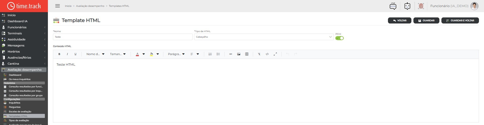The height and width of the screenshot is (125, 484).
Task: Insert a hyperlink in the editor
Action: click(x=230, y=54)
